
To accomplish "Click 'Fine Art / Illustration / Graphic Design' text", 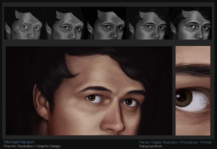I will point(32,146).
